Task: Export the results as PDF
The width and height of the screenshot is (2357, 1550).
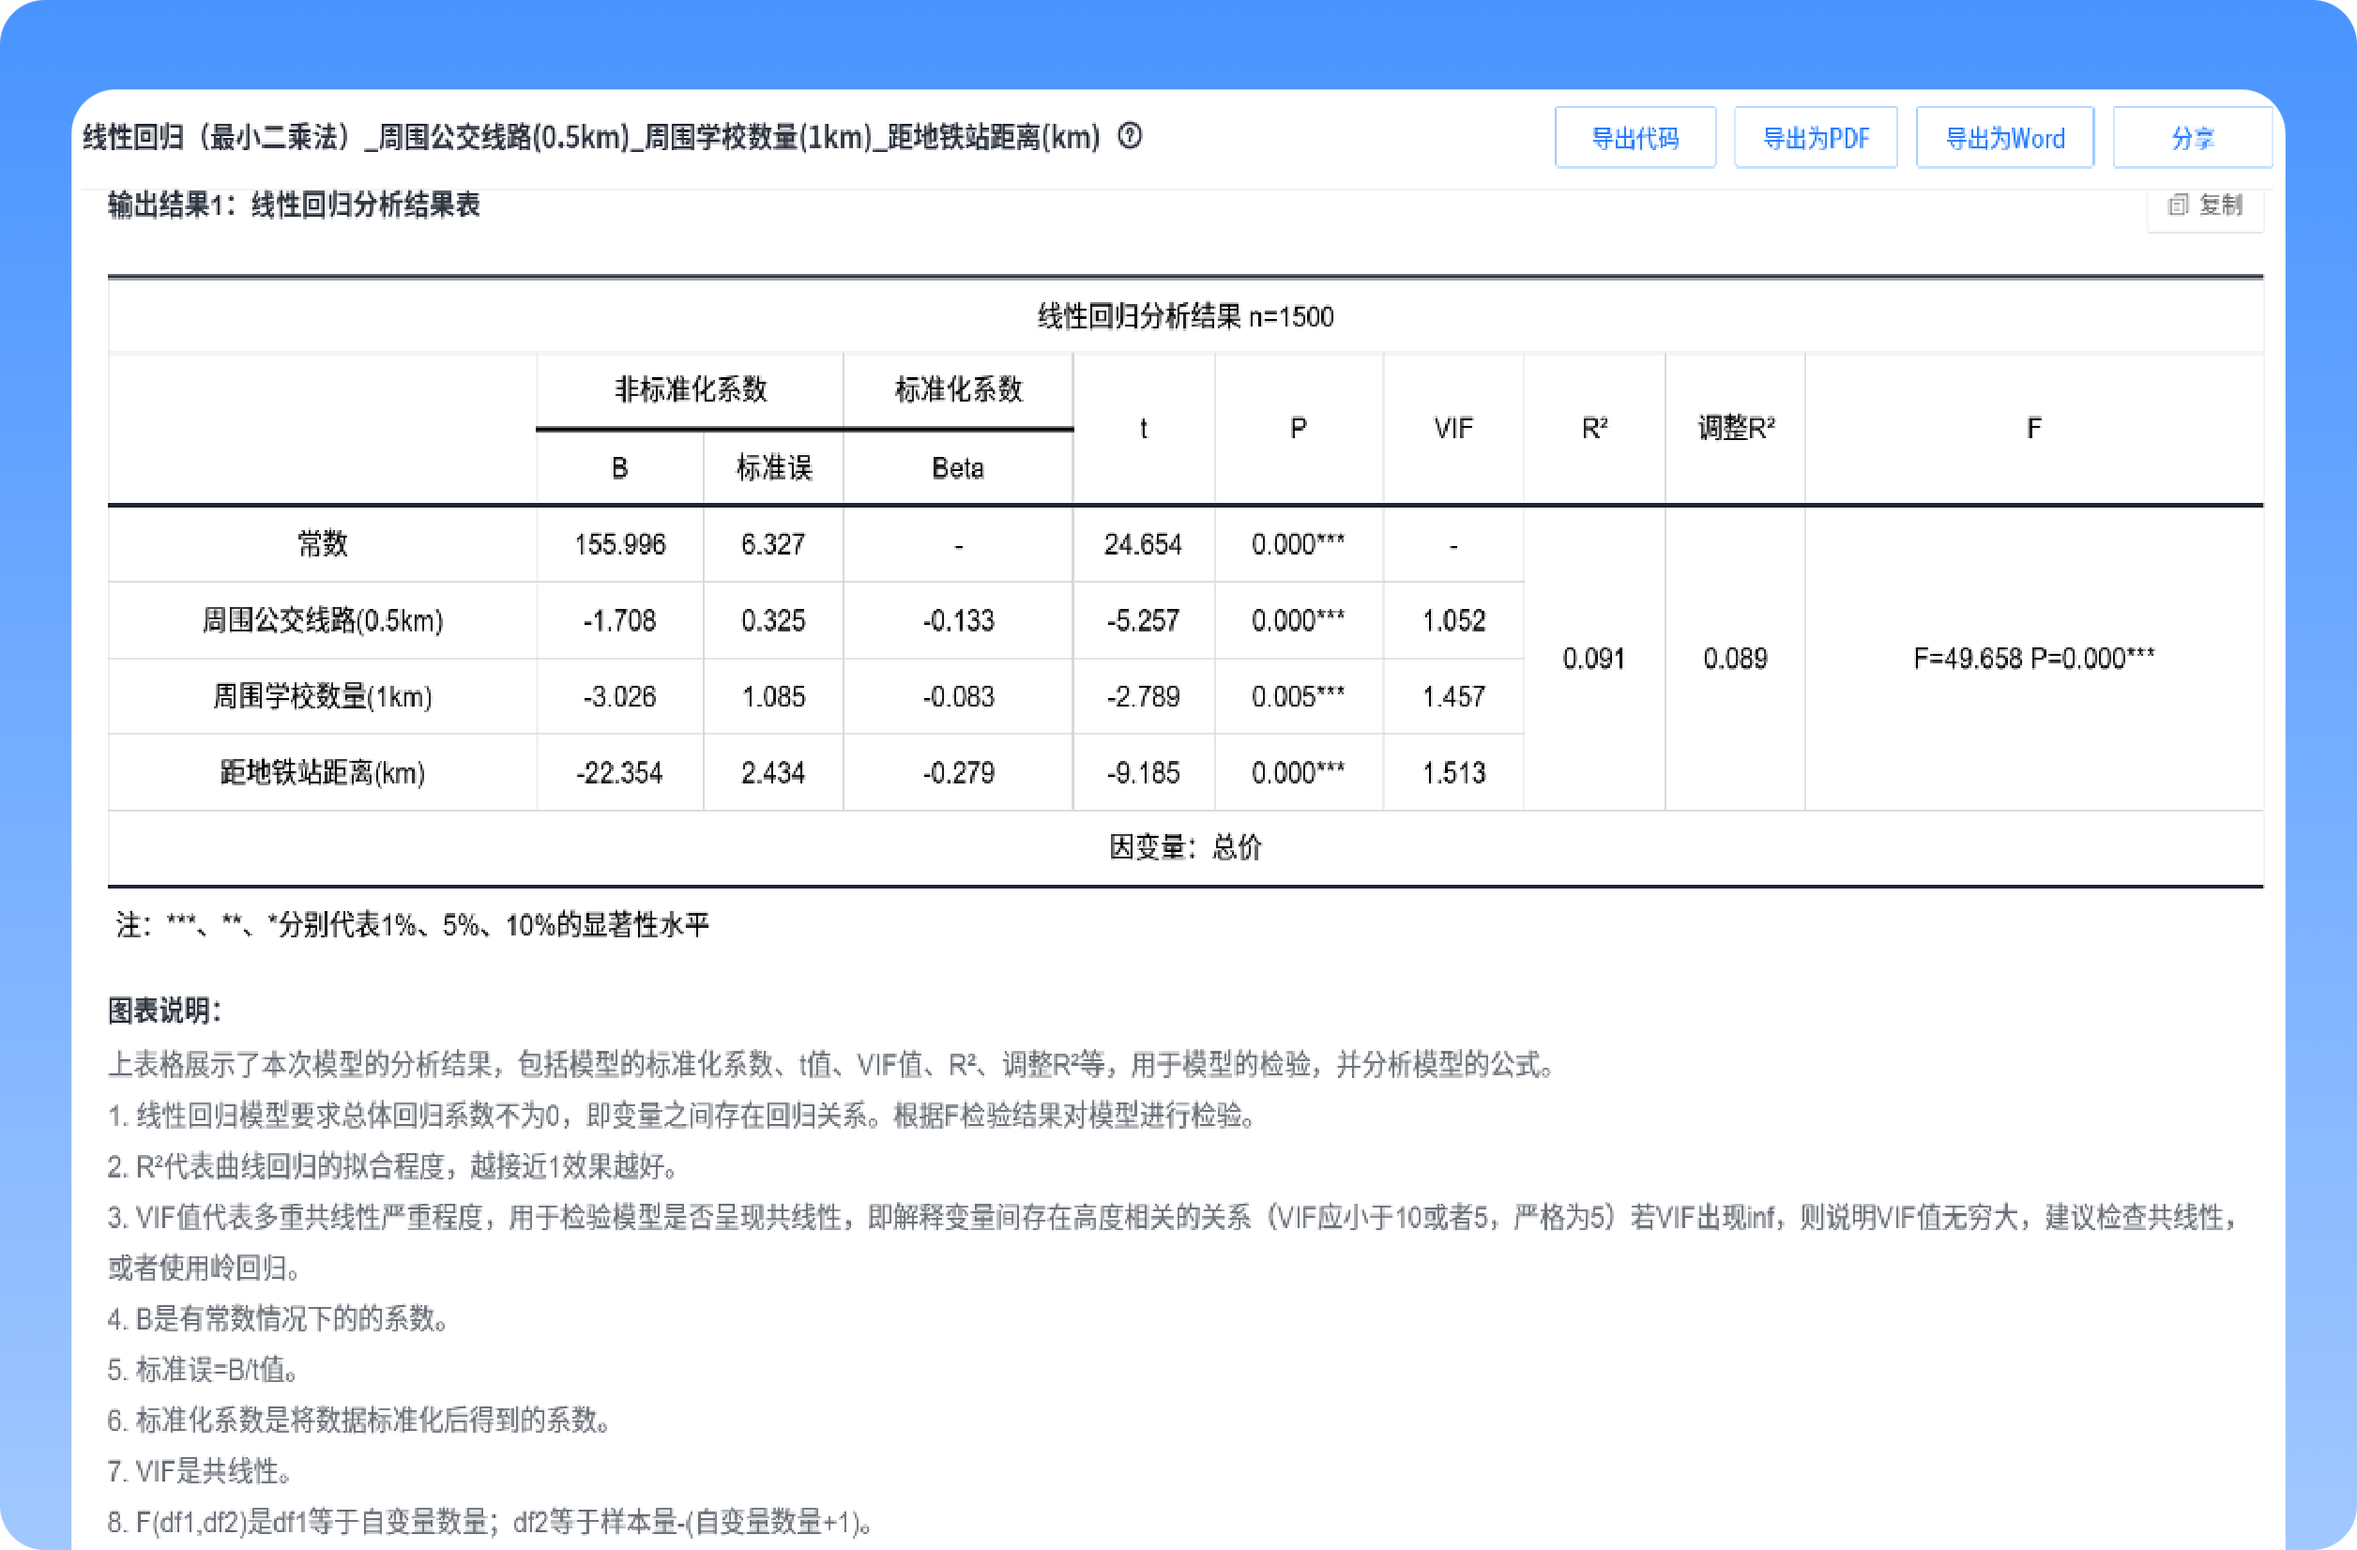Action: click(1816, 137)
